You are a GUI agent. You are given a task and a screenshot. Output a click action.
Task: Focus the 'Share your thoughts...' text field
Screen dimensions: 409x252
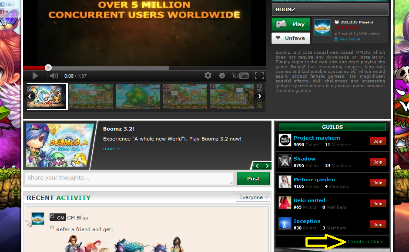(x=129, y=178)
